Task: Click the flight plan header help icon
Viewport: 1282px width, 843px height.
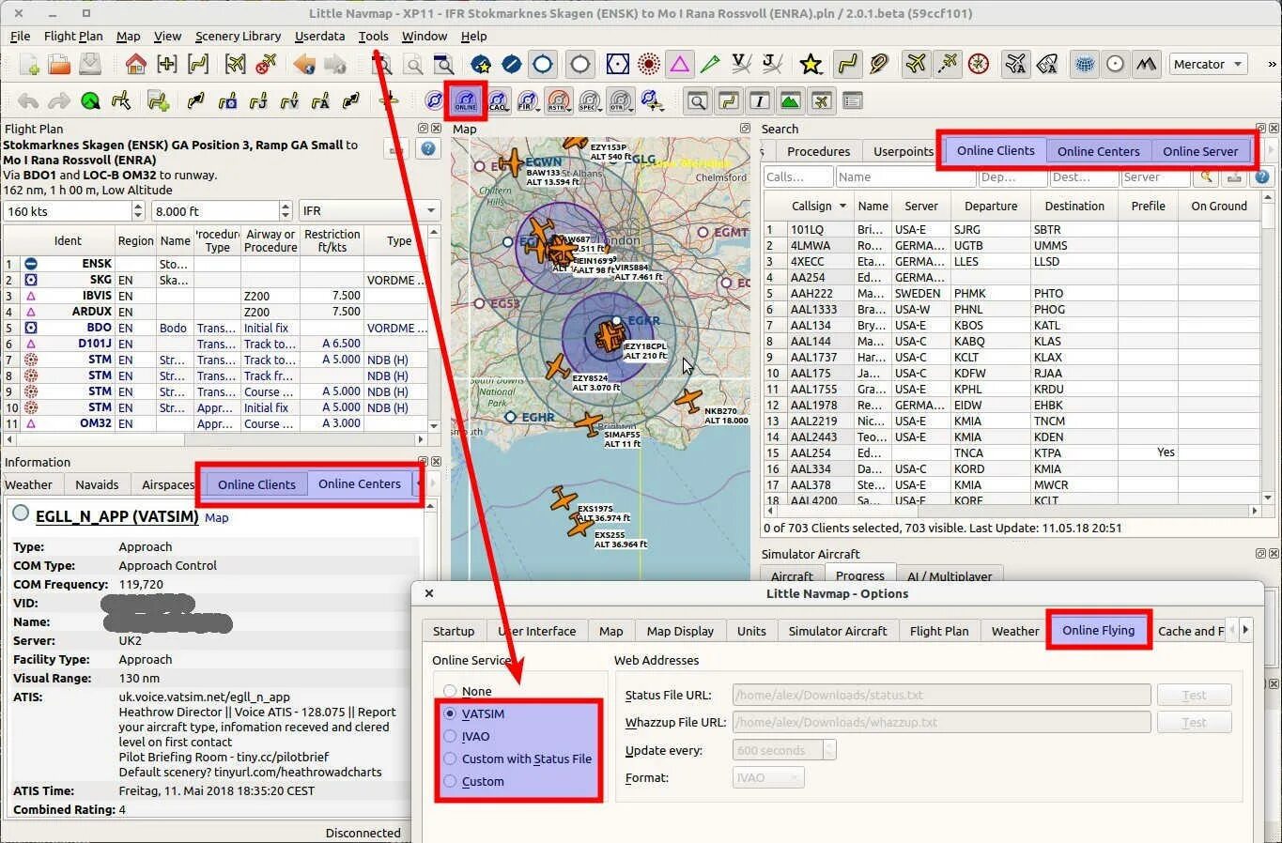Action: (x=427, y=148)
